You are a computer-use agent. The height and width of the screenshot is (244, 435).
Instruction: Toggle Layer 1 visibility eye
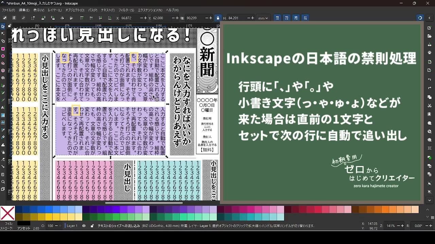click(84, 226)
